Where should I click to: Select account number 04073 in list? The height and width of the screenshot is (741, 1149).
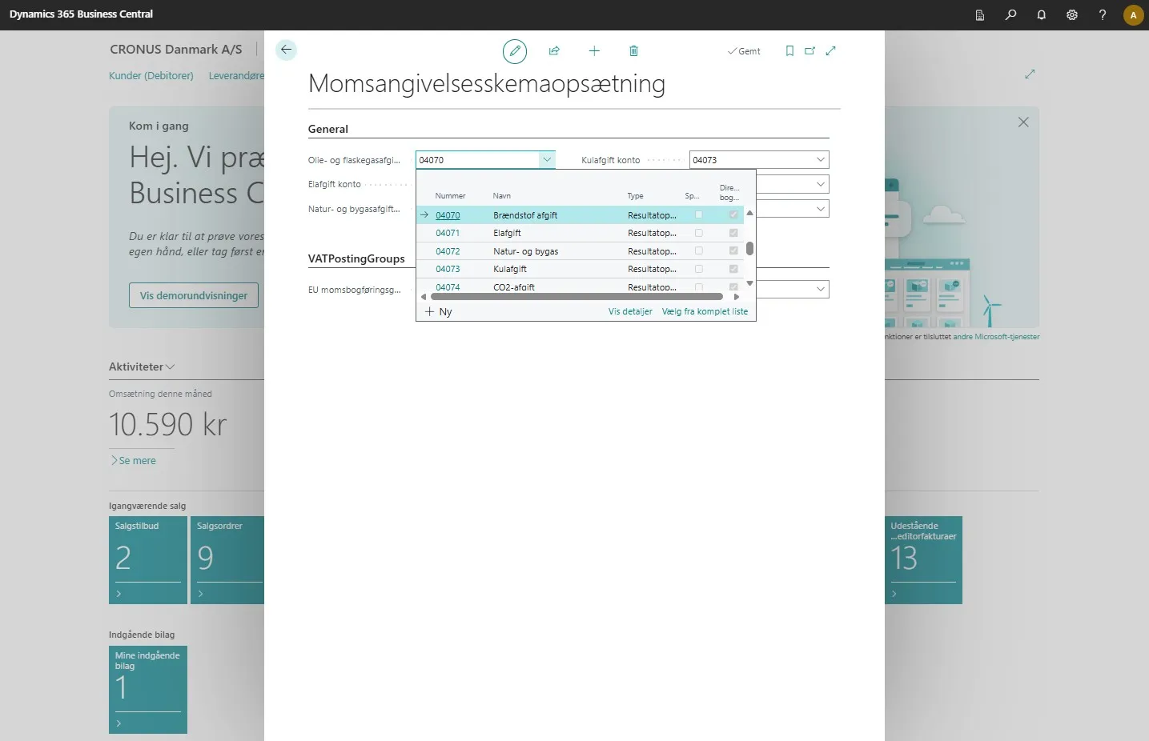point(448,269)
